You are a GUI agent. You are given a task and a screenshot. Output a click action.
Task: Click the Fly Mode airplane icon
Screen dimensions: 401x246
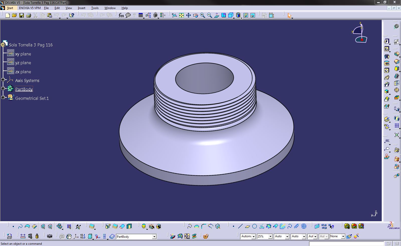pyautogui.click(x=174, y=16)
